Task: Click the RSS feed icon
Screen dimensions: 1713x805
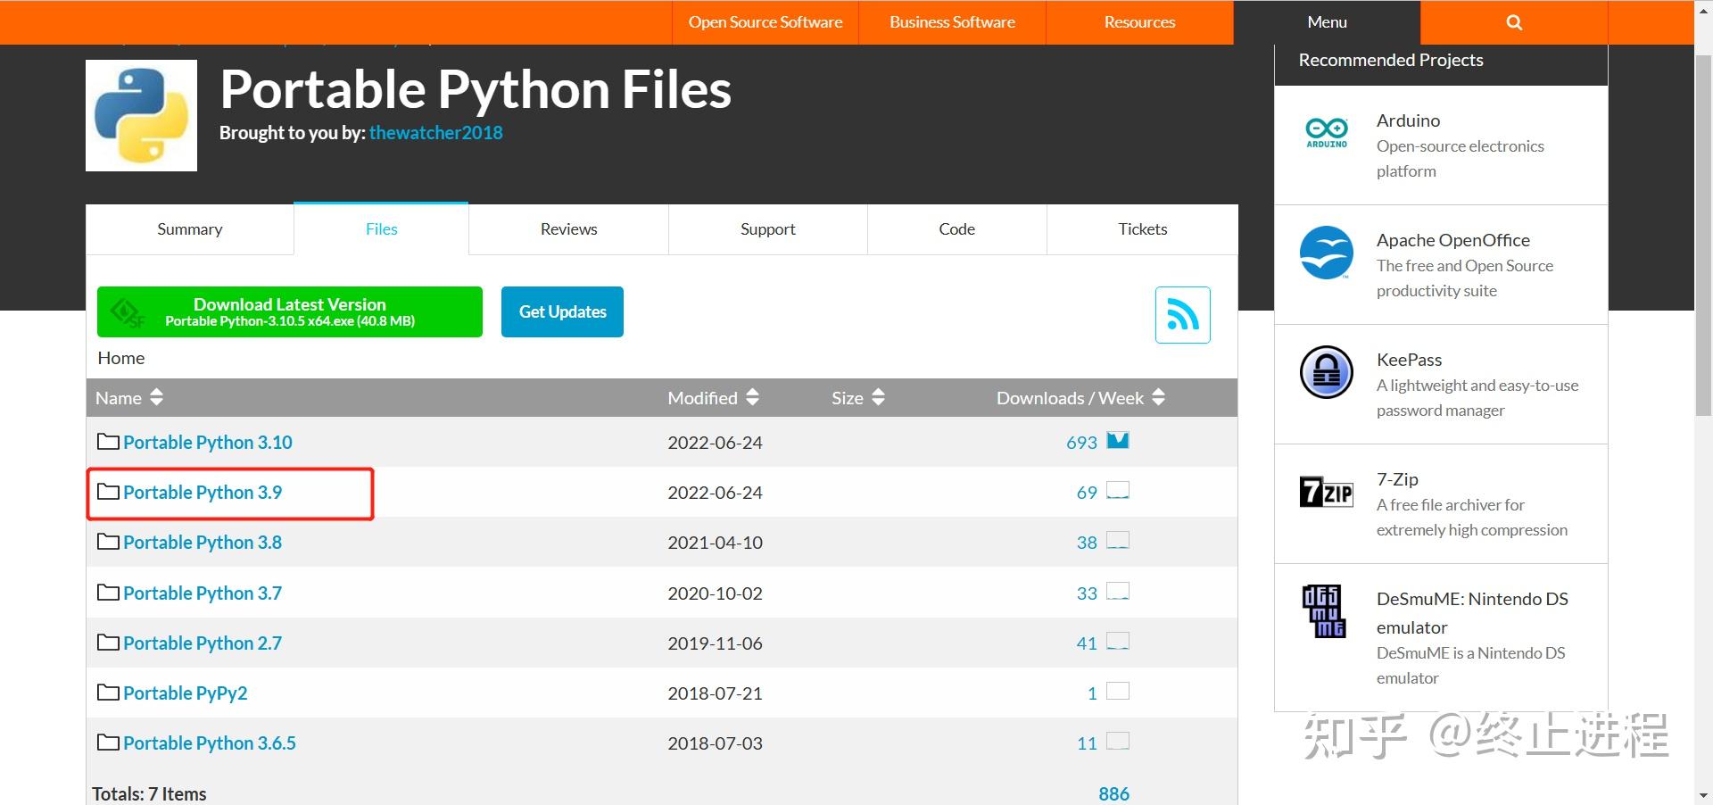Action: tap(1182, 314)
